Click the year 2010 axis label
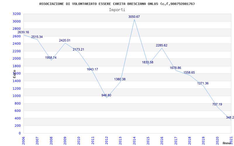The width and height of the screenshot is (234, 146). click(79, 141)
